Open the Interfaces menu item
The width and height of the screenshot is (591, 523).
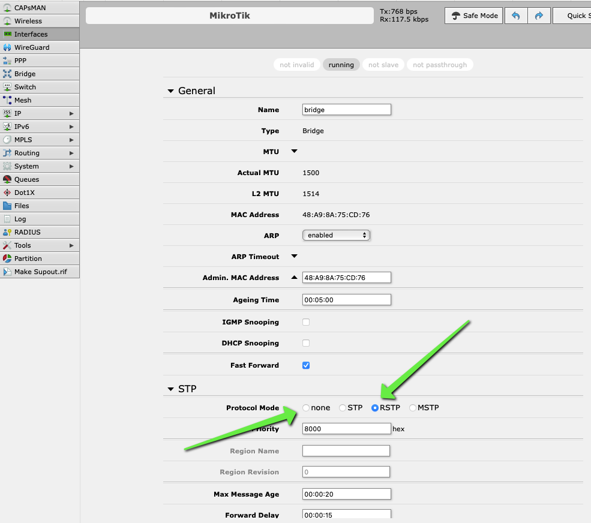40,34
